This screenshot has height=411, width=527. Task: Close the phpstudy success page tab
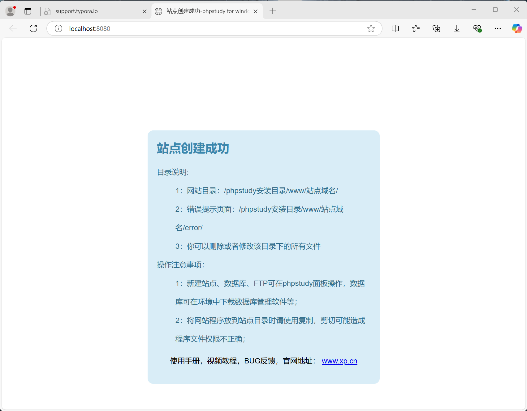(x=256, y=11)
